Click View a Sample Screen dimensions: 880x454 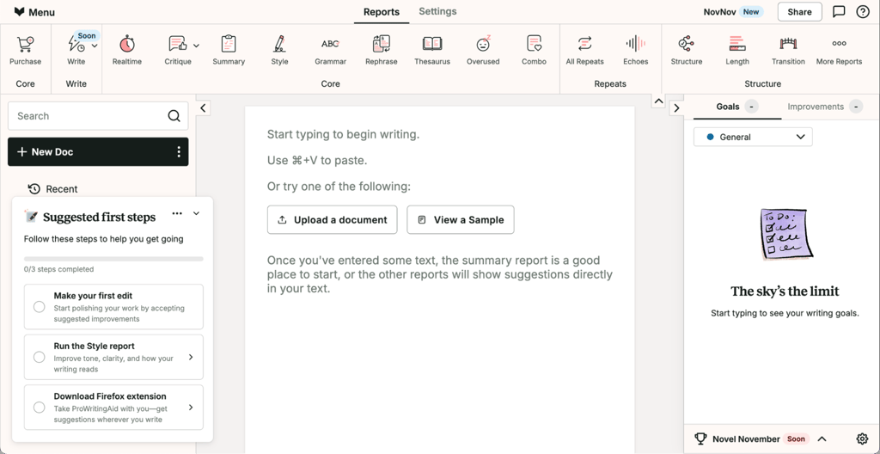coord(461,220)
